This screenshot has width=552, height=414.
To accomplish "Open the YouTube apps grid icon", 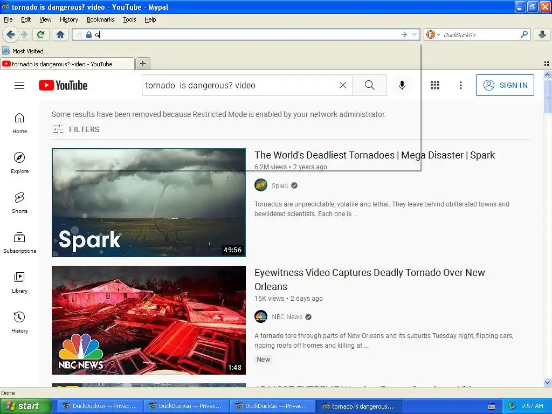I will [435, 85].
